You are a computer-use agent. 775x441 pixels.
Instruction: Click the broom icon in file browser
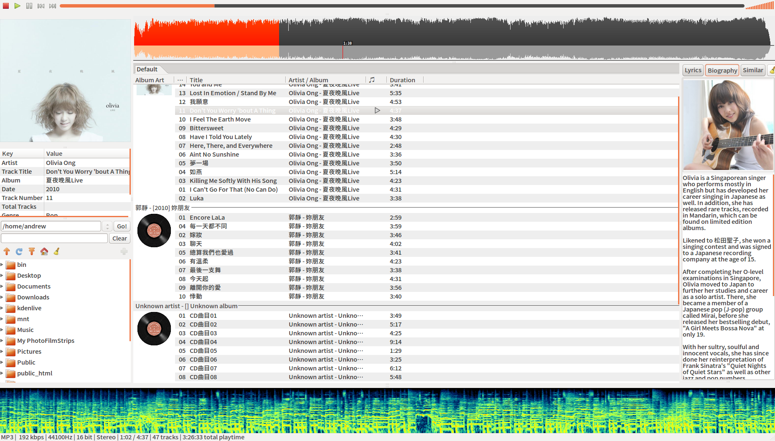(x=57, y=251)
